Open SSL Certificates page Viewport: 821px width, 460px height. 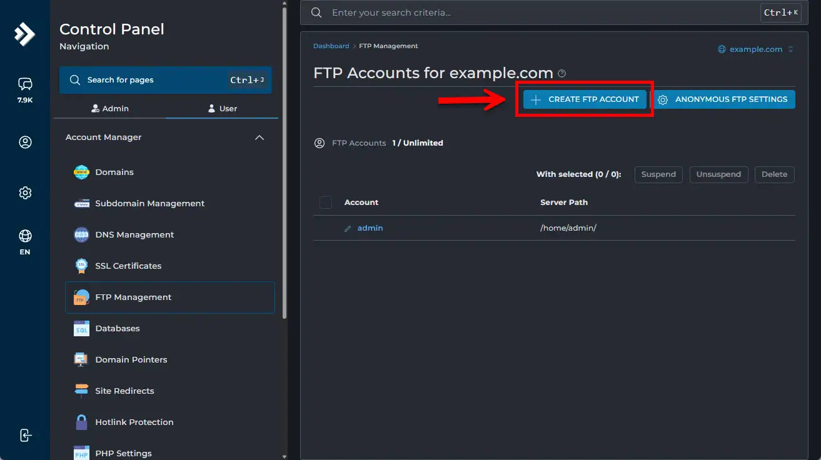click(x=170, y=266)
